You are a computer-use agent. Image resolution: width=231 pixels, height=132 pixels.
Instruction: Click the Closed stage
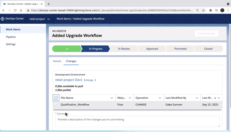[208, 49]
